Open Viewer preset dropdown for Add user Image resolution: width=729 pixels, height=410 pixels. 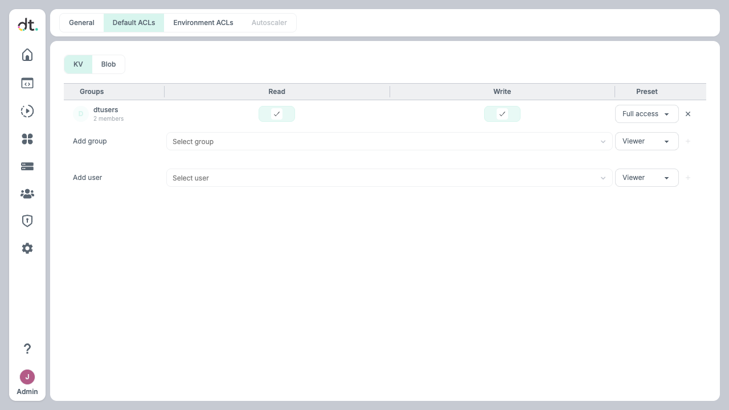coord(646,178)
